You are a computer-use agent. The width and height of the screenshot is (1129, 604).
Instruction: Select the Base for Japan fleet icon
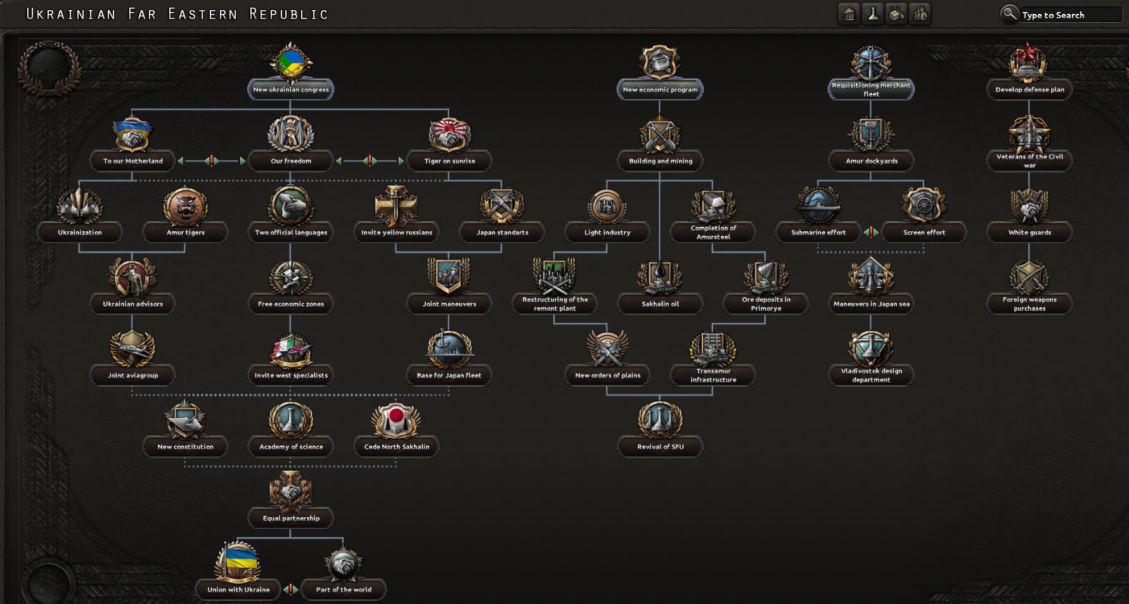pyautogui.click(x=449, y=349)
